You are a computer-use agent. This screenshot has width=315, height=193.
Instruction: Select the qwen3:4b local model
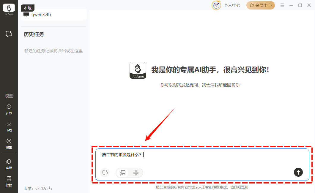pos(41,15)
